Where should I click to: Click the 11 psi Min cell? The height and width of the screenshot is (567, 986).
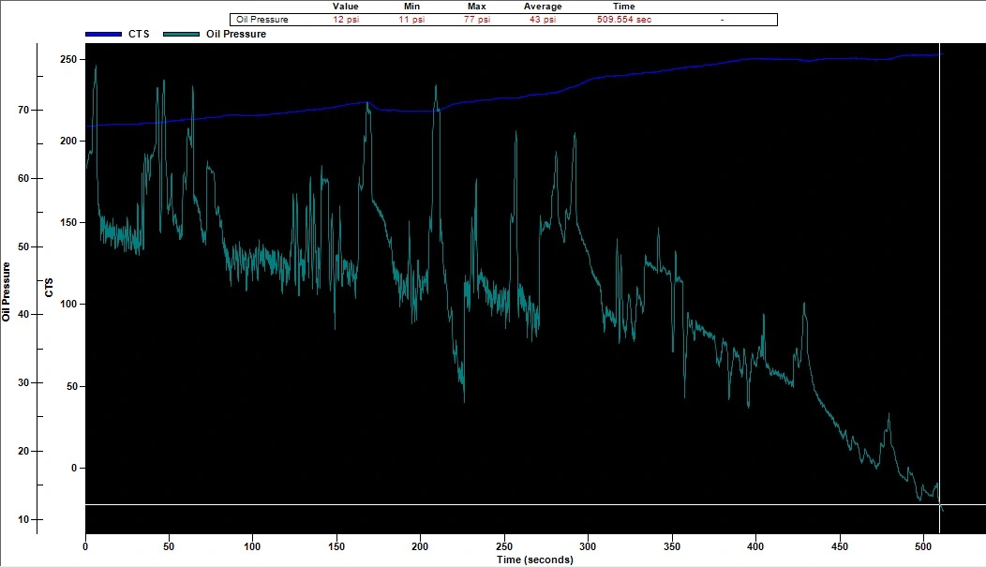411,20
